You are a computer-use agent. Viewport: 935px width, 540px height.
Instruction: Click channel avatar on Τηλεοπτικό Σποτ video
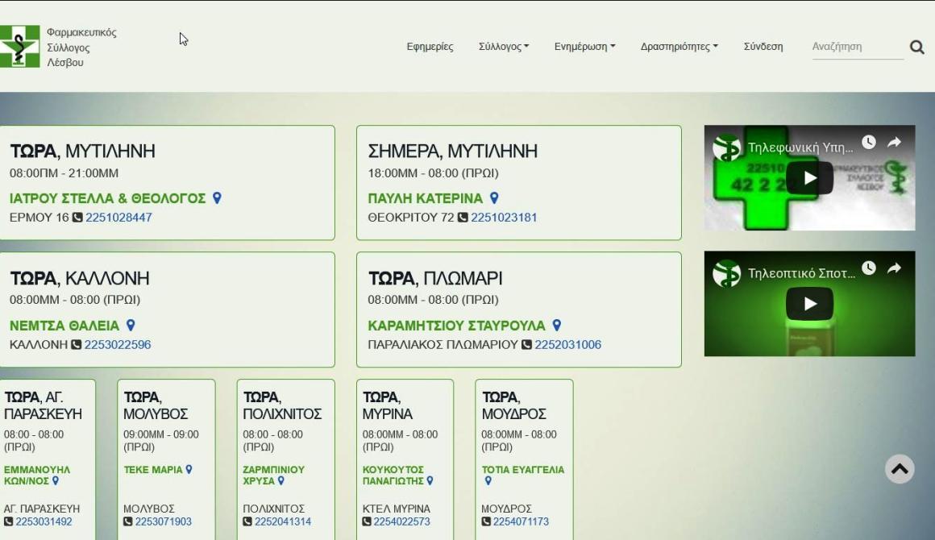click(727, 274)
